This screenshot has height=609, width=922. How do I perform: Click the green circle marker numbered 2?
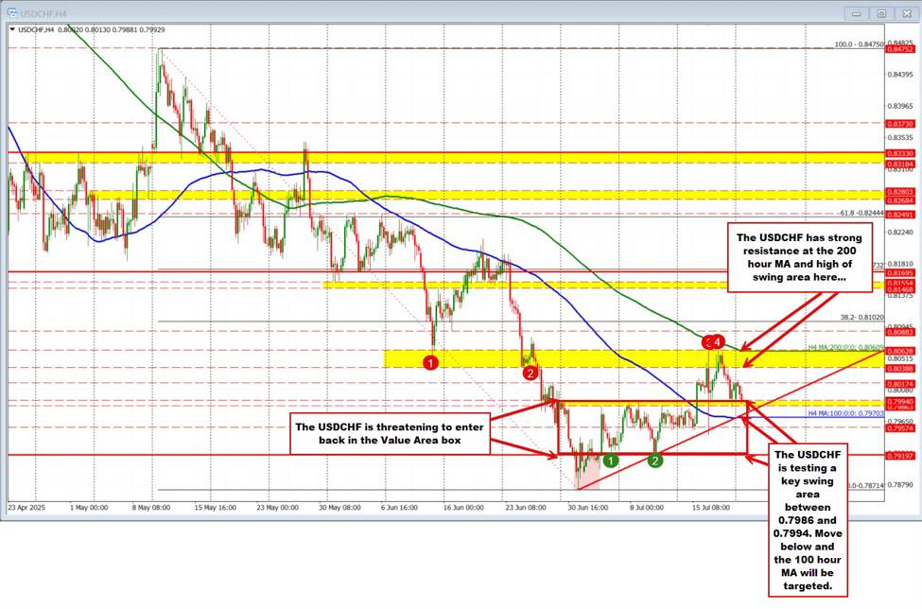654,461
